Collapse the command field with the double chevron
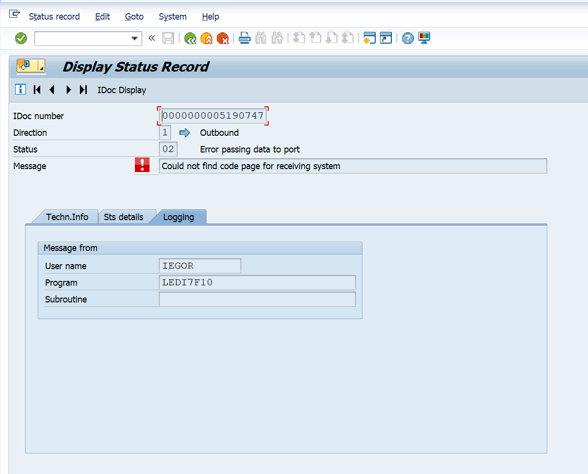Viewport: 588px width, 474px height. point(152,38)
